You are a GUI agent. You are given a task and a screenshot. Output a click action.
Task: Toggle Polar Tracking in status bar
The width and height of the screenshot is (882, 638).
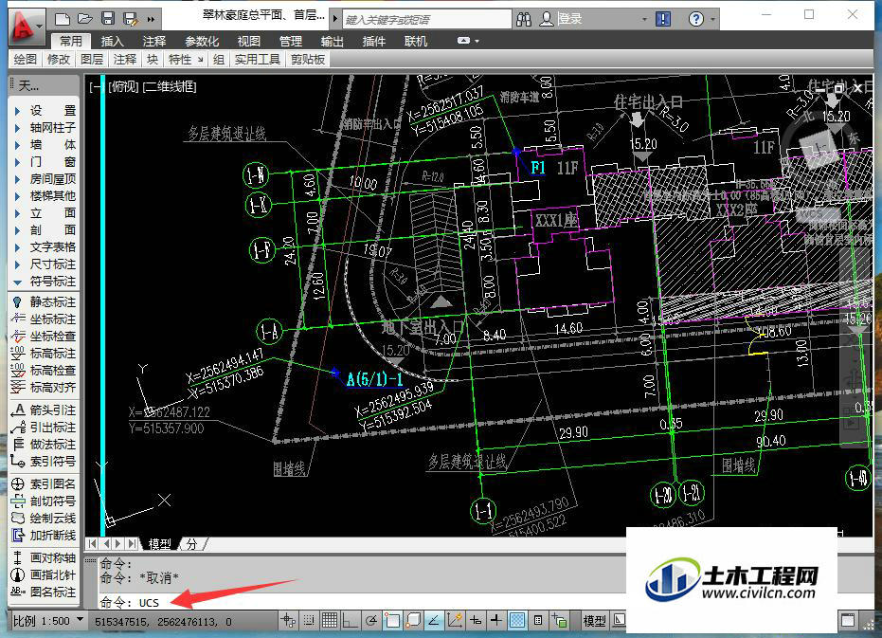tap(370, 621)
